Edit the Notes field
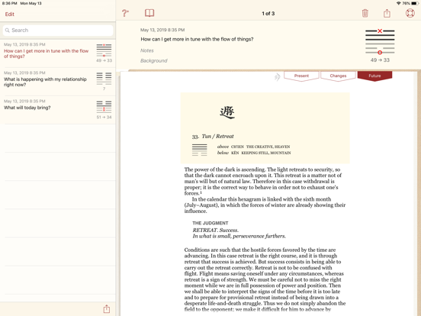Screen dimensions: 421x316 [147, 50]
